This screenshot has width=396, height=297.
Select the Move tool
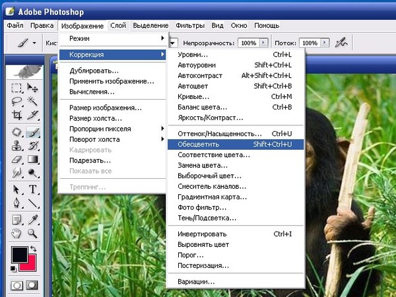pos(32,88)
